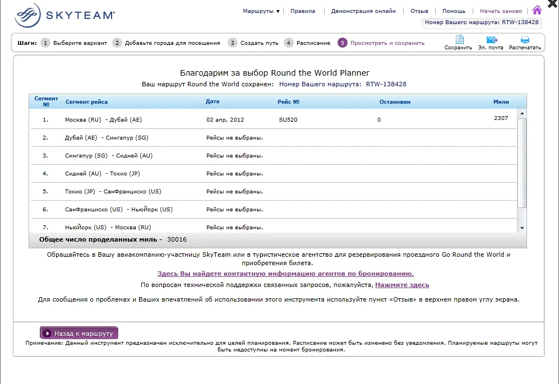This screenshot has height=384, width=559.
Task: Open the Правила menu item
Action: (303, 11)
